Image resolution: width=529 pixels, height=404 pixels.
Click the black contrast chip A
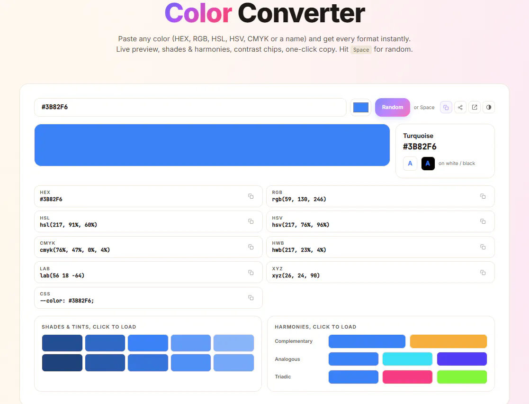point(428,164)
